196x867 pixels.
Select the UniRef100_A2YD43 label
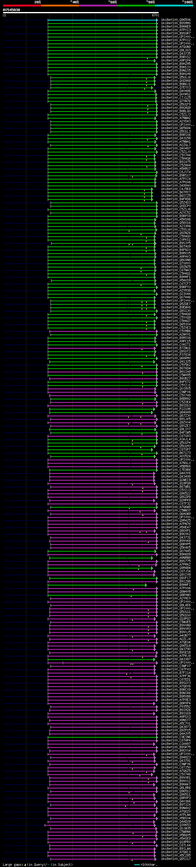(176, 121)
